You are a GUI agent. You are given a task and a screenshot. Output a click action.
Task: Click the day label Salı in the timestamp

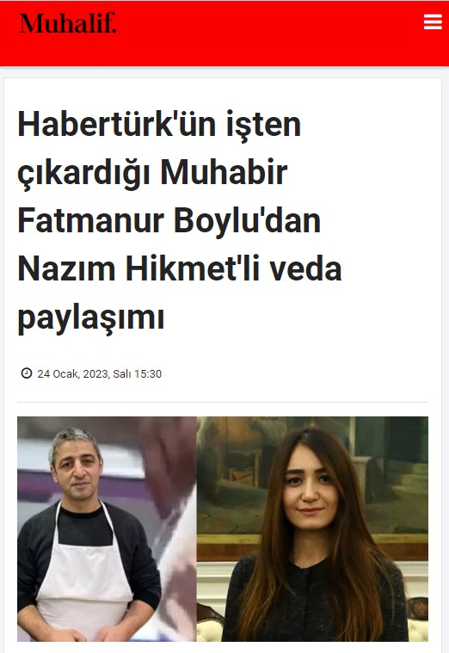(x=121, y=374)
